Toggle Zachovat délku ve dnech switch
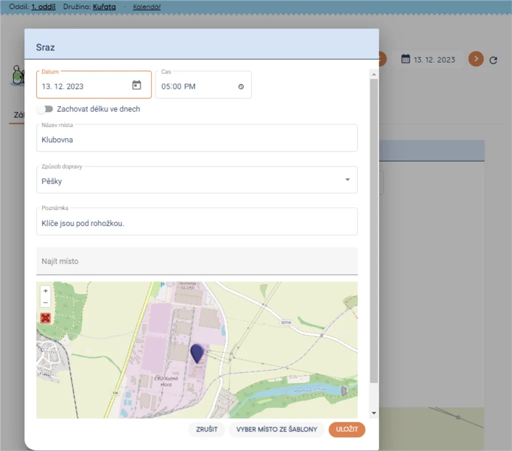512x451 pixels. pyautogui.click(x=45, y=109)
